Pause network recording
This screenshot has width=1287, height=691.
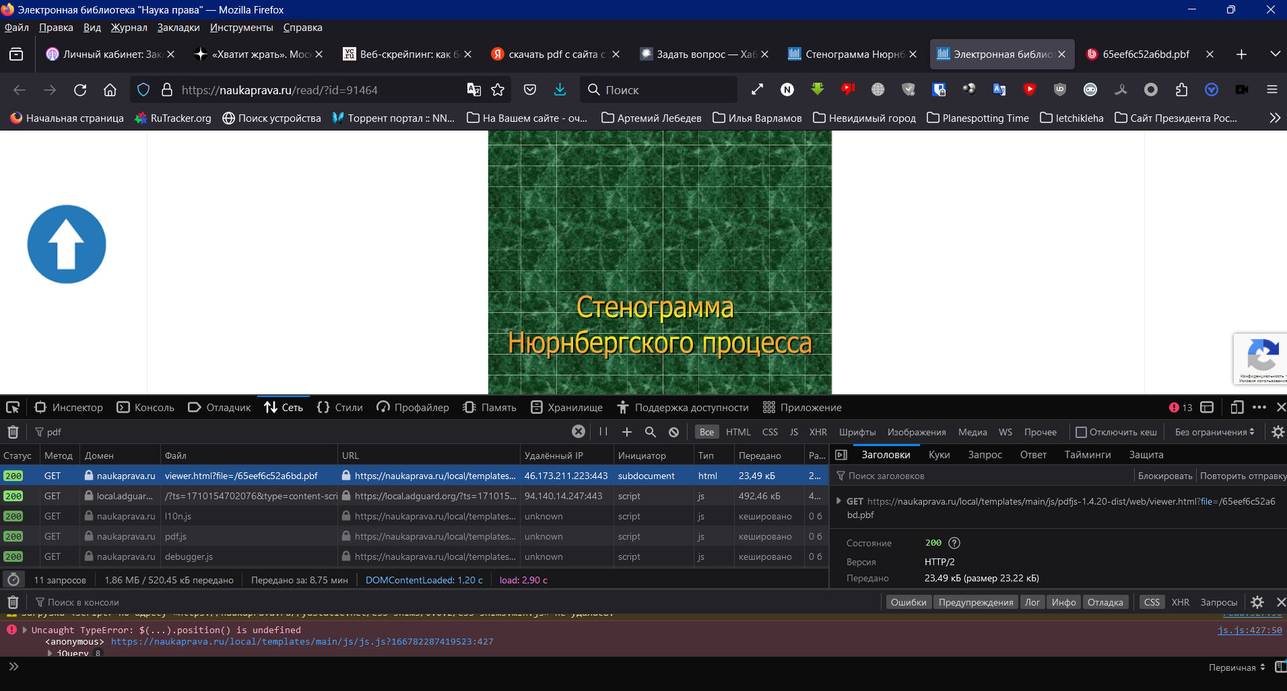(x=603, y=432)
